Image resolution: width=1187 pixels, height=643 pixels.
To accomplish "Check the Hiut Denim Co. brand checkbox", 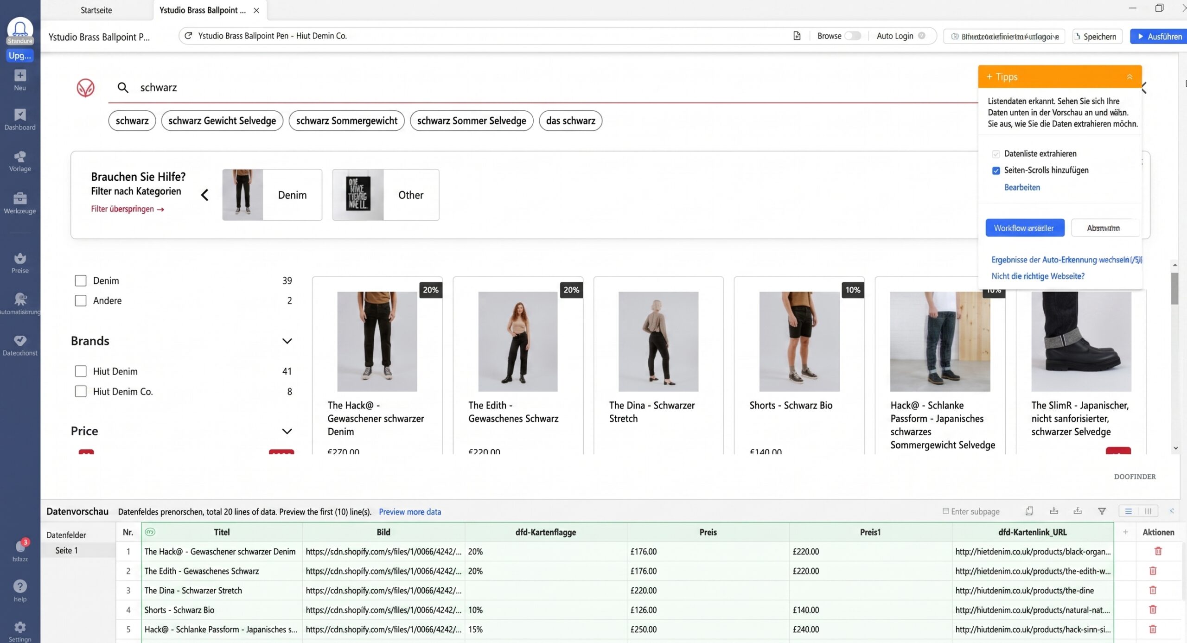I will point(81,391).
